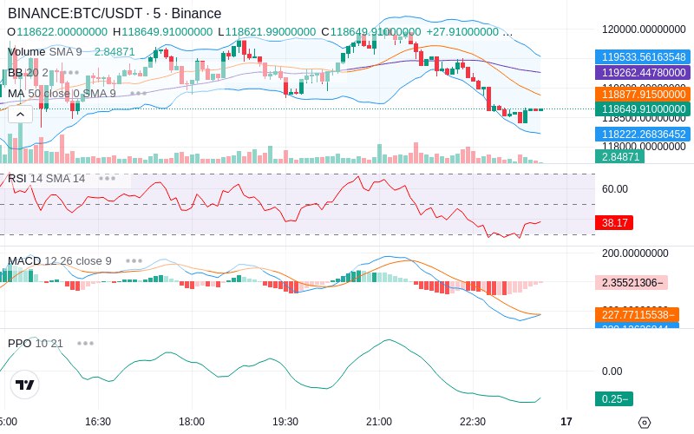Screen dimensions: 694x434
Task: Collapse the indicator legend with chevron button
Action: 20,115
